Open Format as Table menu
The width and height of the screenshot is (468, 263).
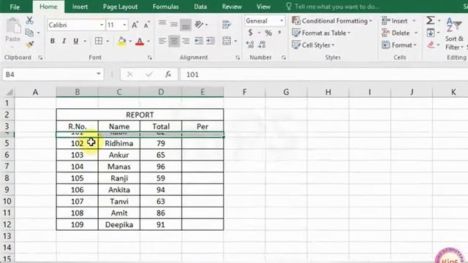(x=321, y=33)
